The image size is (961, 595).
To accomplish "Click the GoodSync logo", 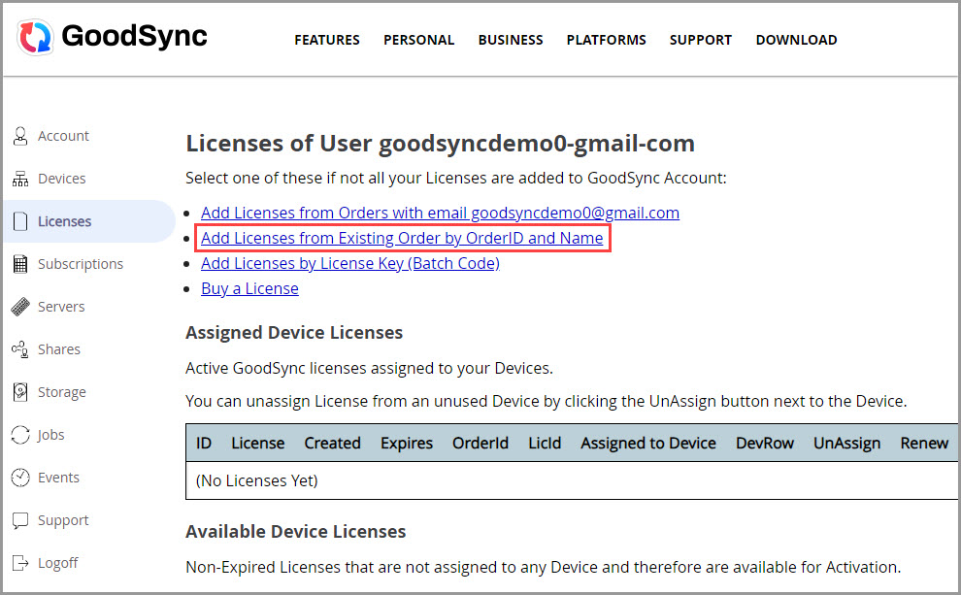I will [x=110, y=36].
